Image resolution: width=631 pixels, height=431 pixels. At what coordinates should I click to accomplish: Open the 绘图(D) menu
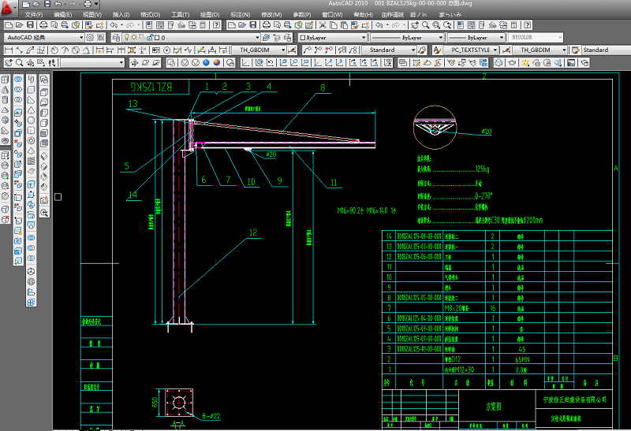(x=210, y=14)
